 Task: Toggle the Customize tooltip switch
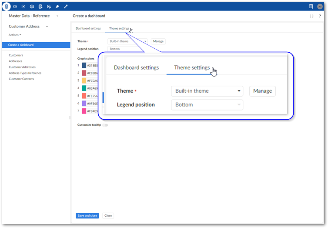(x=105, y=125)
